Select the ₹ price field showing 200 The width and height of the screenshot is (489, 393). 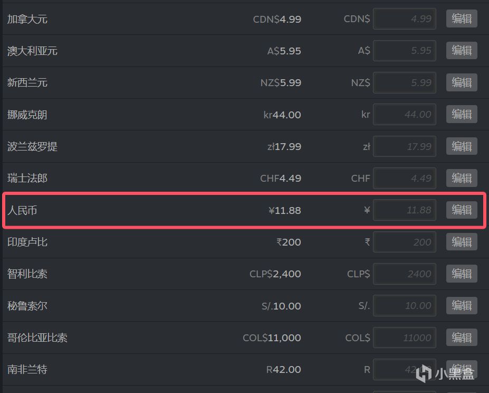tap(405, 242)
